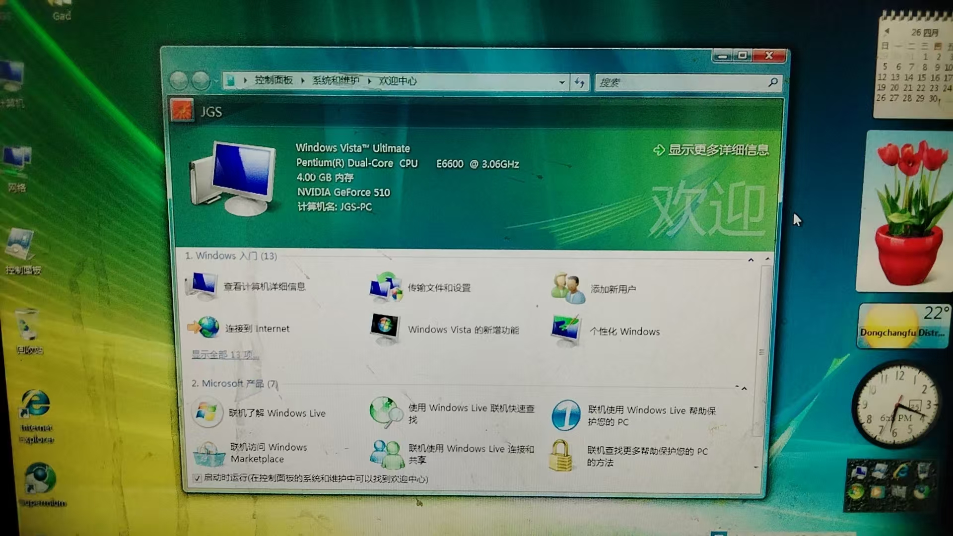Click 计算机名: JGS-PC text

click(x=335, y=206)
